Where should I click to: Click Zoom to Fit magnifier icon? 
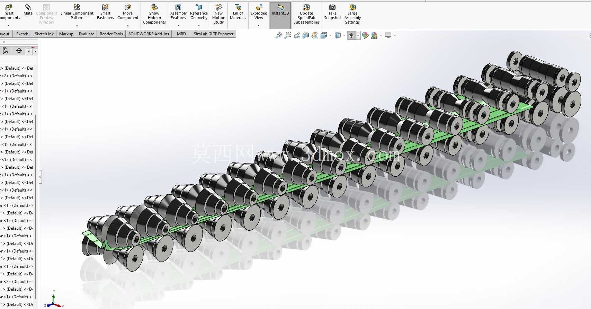[x=278, y=35]
